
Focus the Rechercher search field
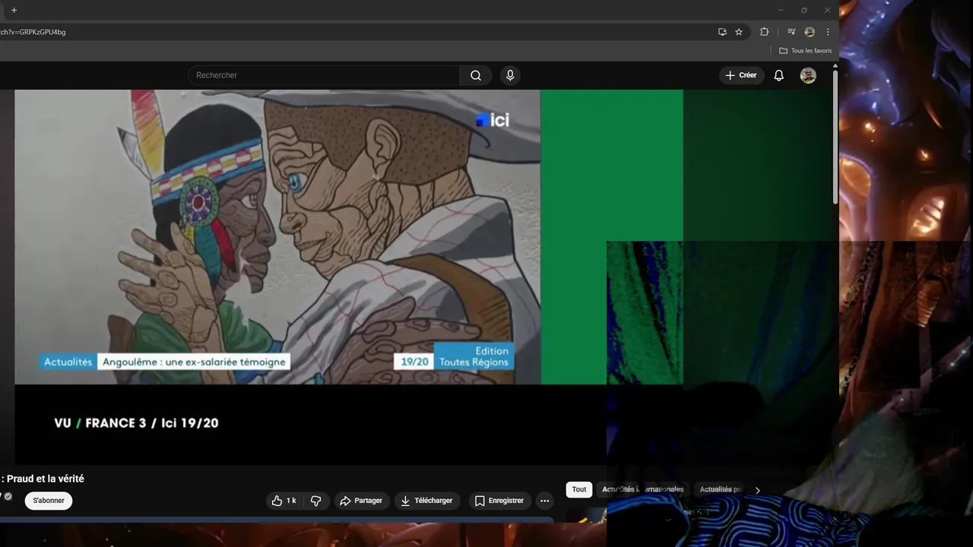coord(324,75)
